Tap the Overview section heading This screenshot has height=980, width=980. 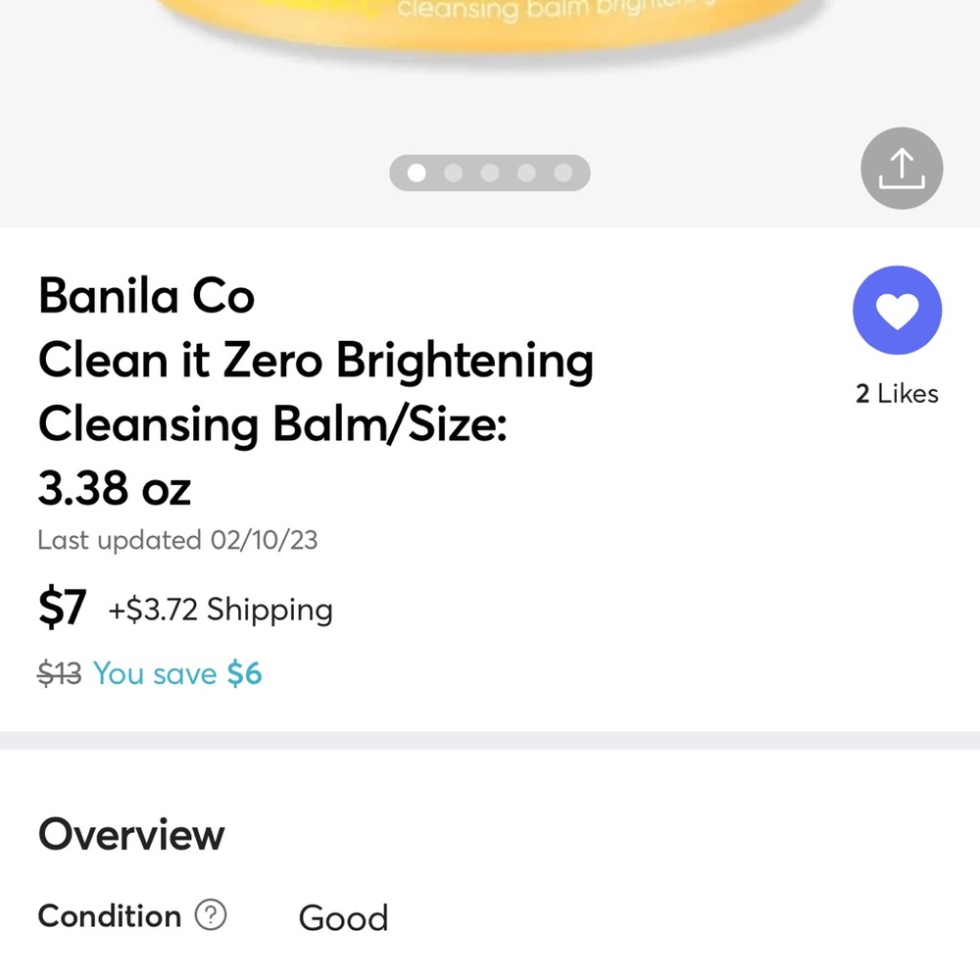click(131, 834)
